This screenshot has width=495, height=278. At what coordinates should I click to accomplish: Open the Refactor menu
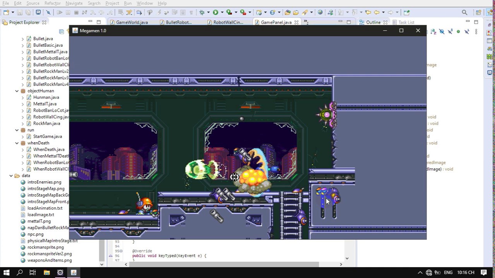click(x=52, y=3)
